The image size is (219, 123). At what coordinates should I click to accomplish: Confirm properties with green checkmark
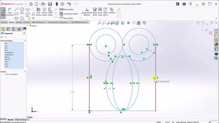(x=2, y=37)
